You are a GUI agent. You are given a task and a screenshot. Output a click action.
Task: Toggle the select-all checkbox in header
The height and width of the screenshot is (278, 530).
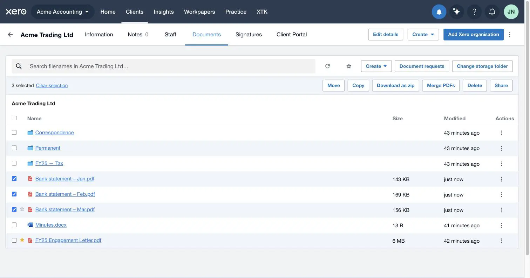14,118
